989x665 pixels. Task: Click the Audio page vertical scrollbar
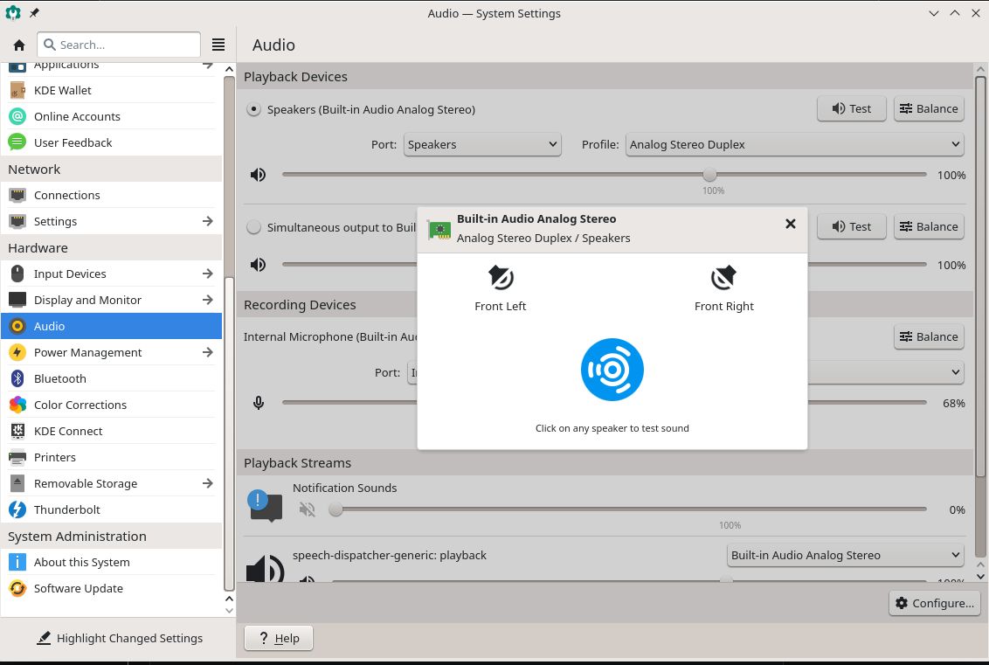click(x=980, y=276)
